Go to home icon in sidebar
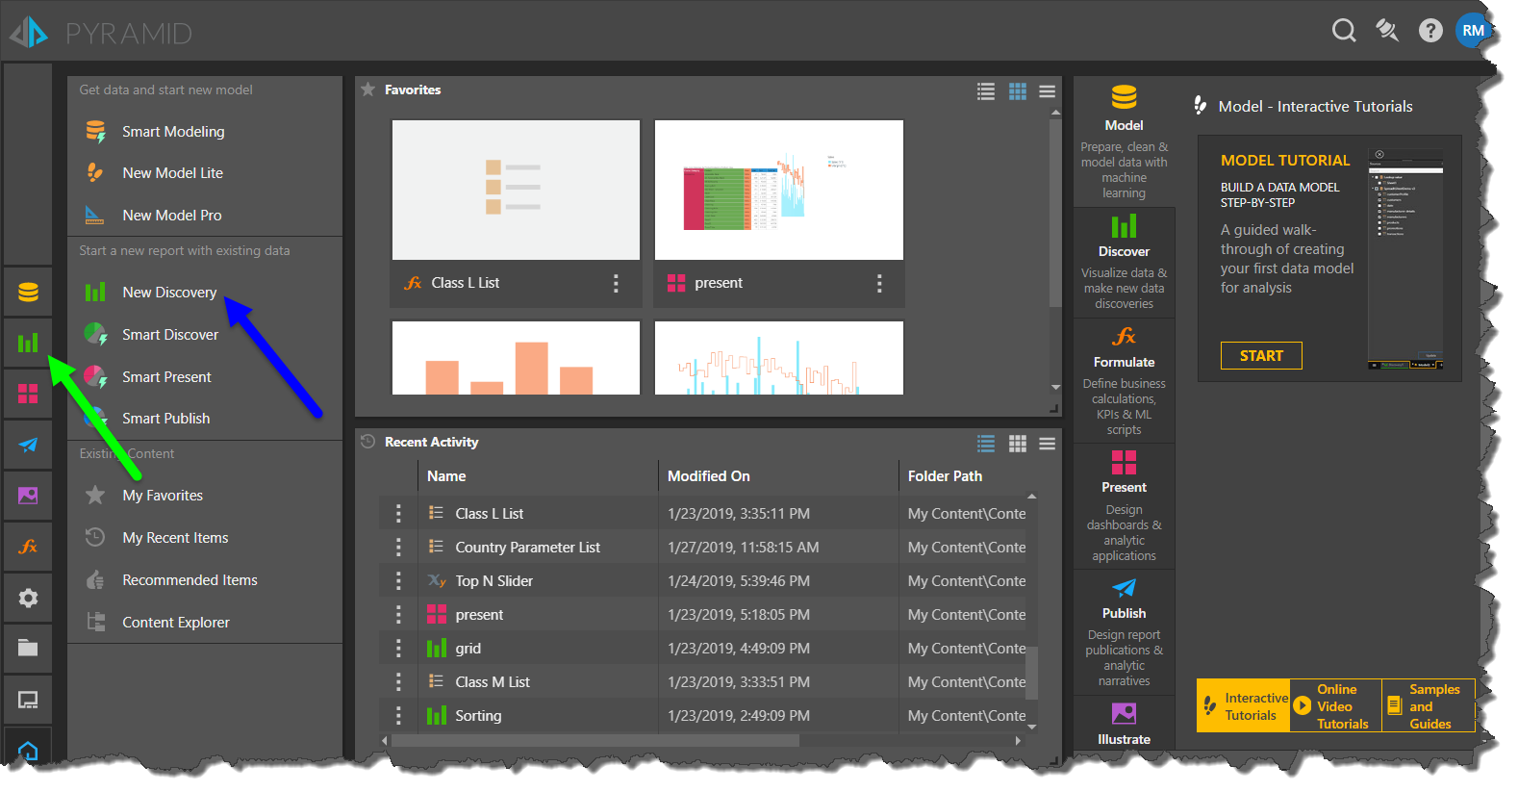1518x792 pixels. pos(28,750)
